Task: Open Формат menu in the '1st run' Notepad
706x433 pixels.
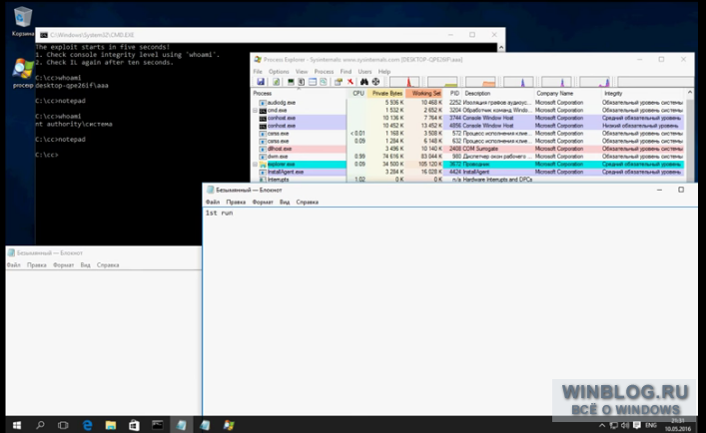Action: tap(263, 202)
